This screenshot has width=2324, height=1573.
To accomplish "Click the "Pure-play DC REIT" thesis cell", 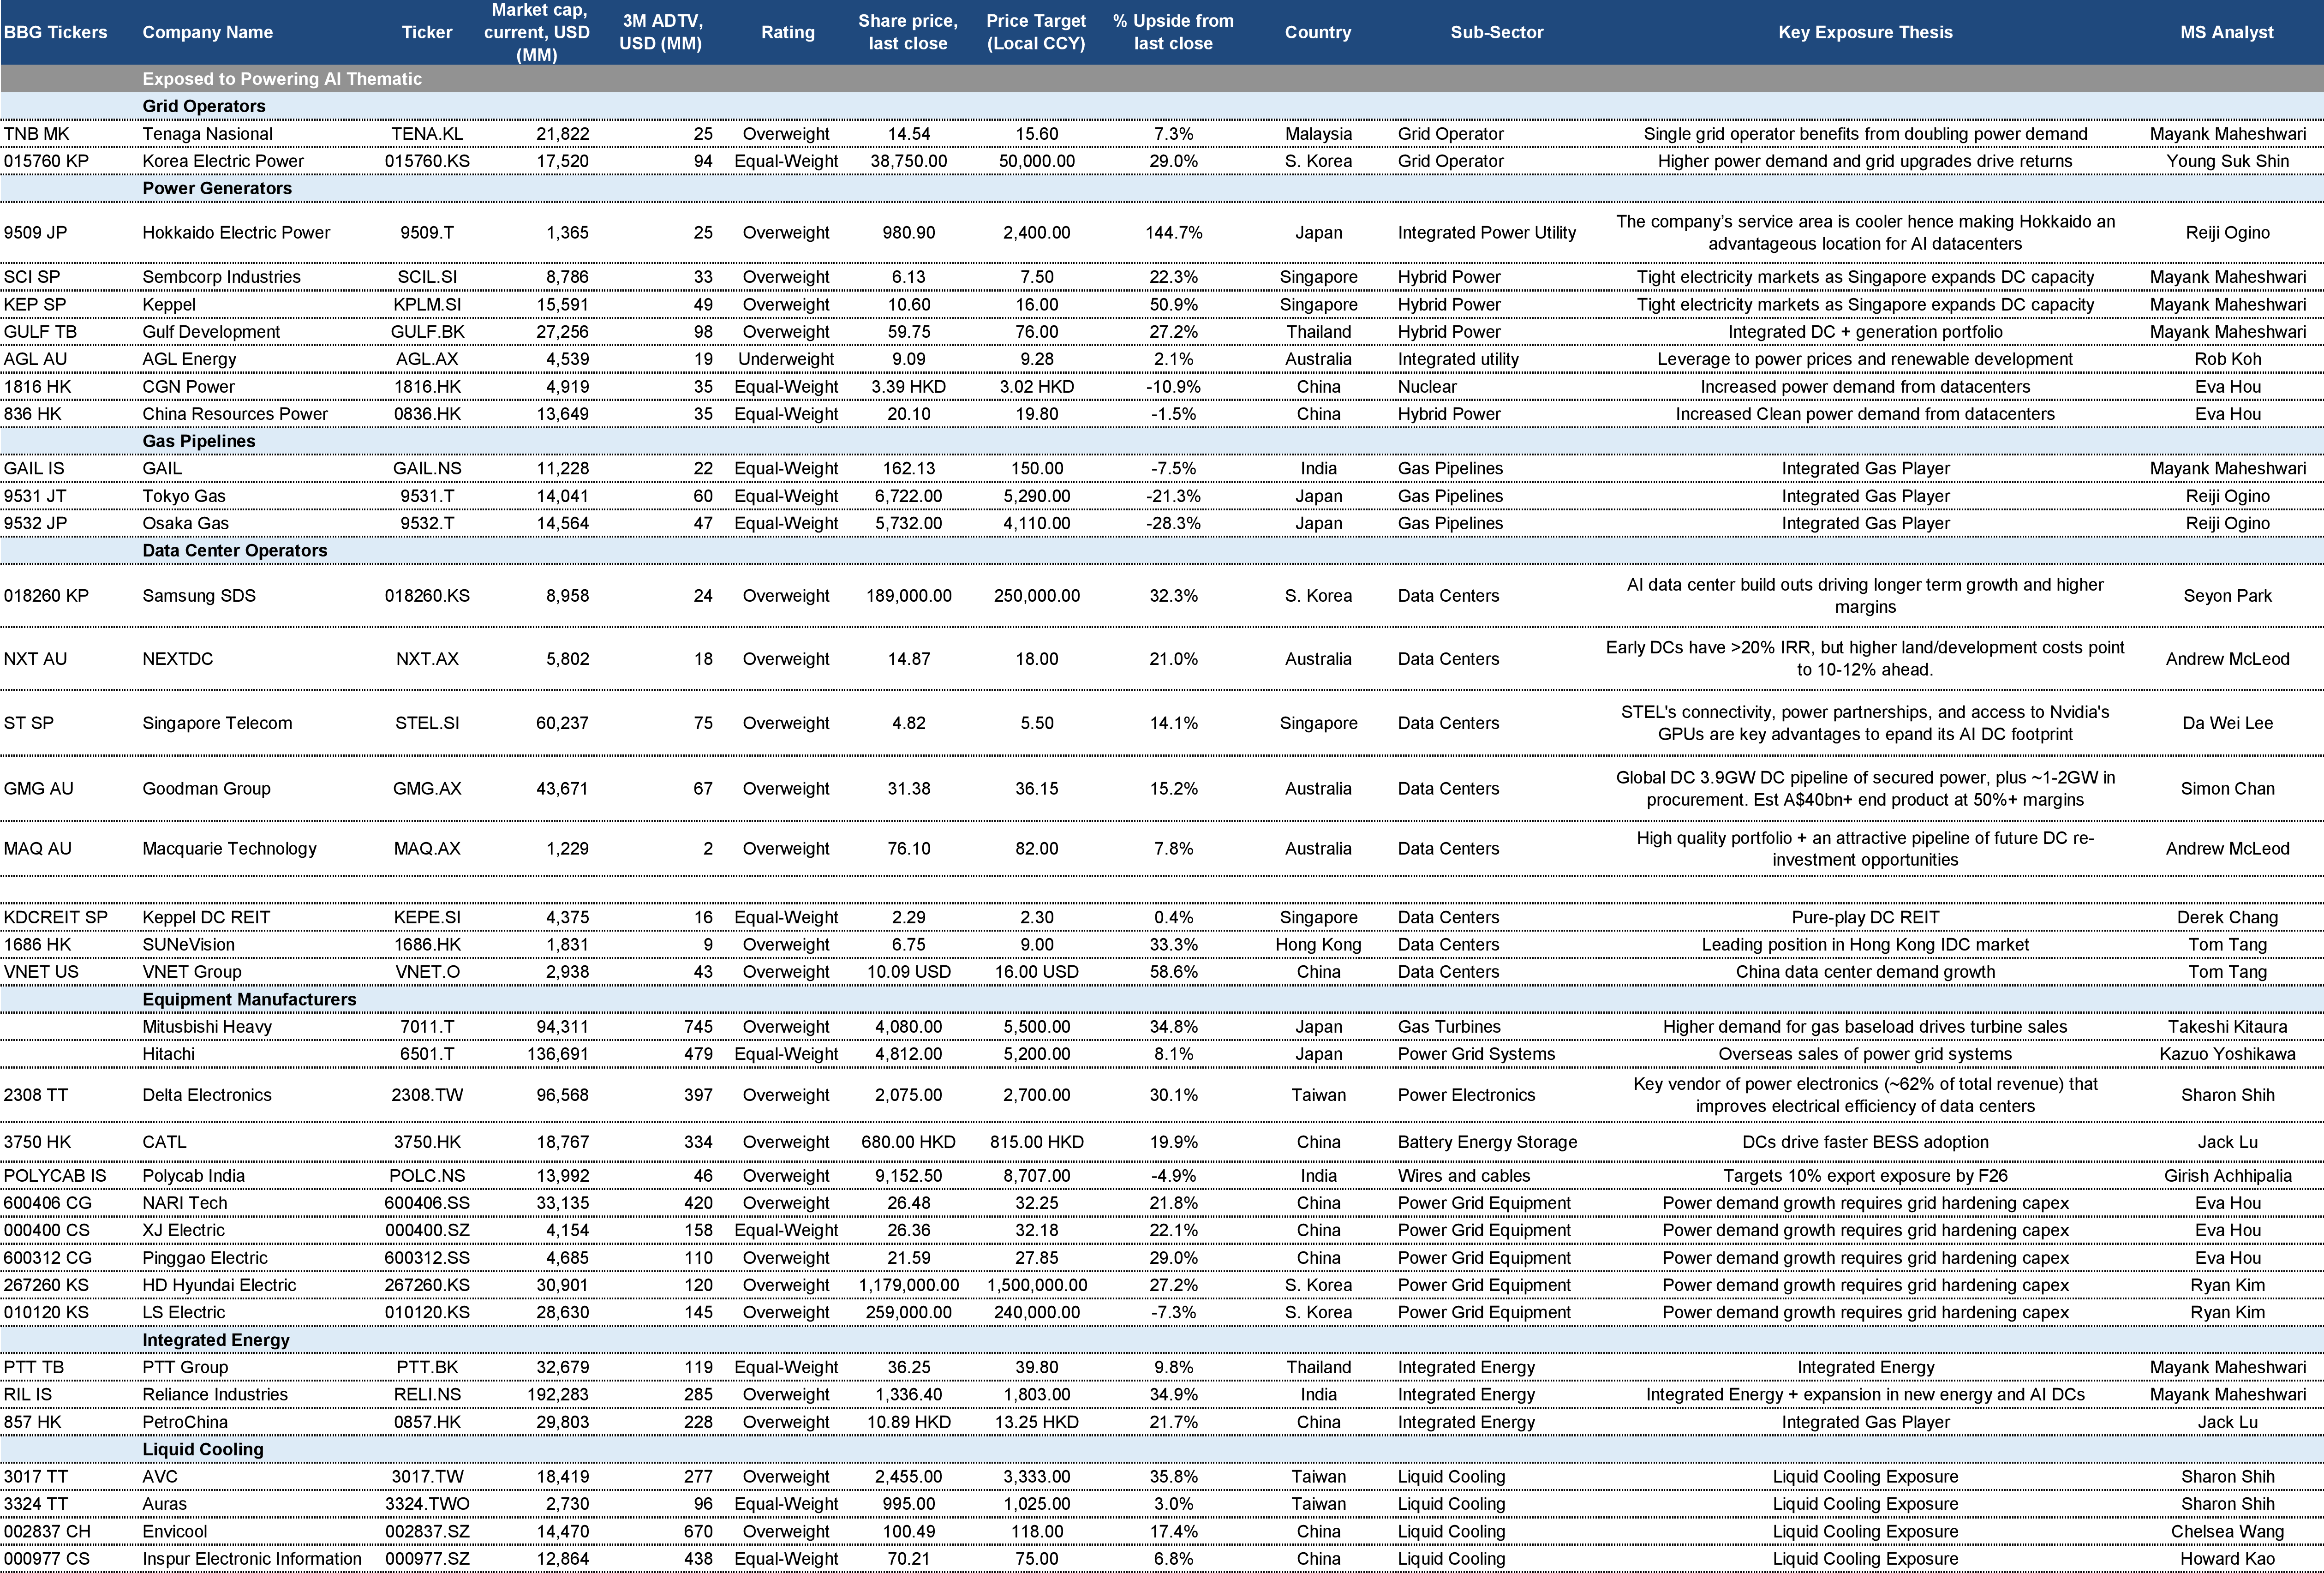I will [1865, 917].
